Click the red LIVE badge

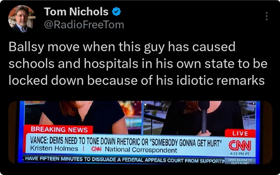(x=240, y=134)
